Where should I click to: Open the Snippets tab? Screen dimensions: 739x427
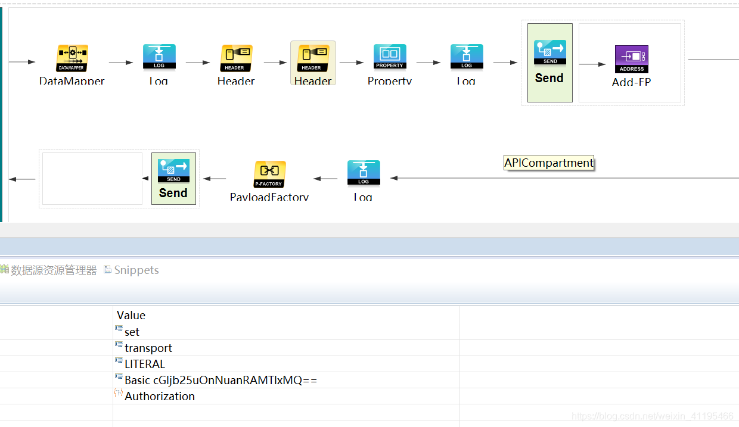point(135,270)
